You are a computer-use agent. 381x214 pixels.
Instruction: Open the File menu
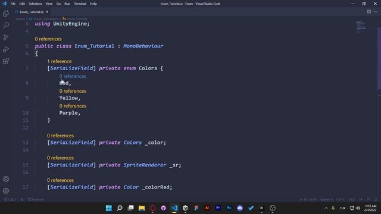(13, 4)
